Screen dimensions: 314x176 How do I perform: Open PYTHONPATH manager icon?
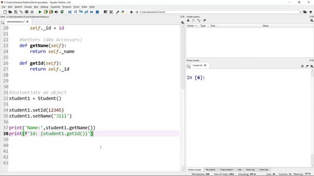click(x=123, y=12)
